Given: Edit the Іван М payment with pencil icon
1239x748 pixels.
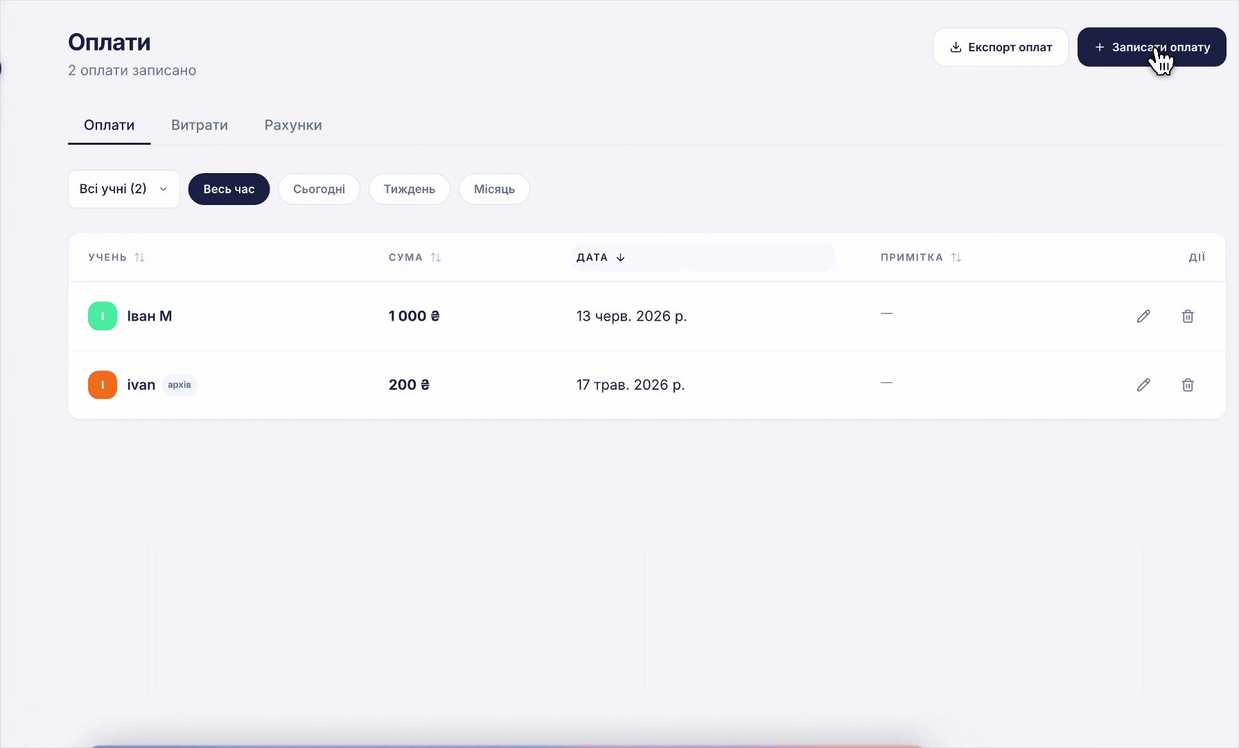Looking at the screenshot, I should pos(1143,316).
